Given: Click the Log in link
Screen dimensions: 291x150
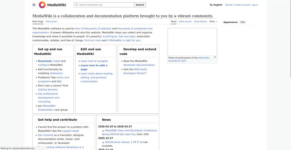Looking at the screenshot, I should 255,5.
